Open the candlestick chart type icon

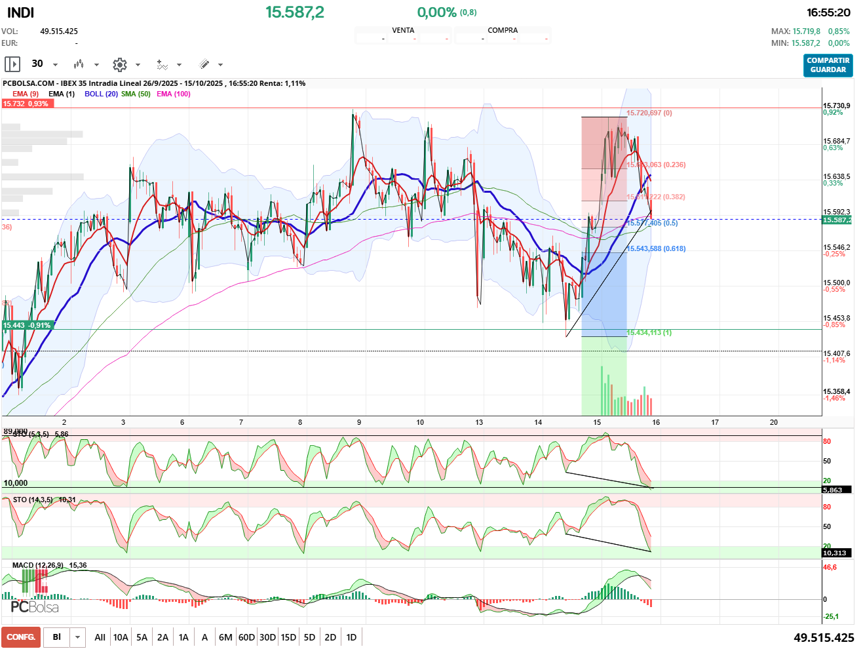pyautogui.click(x=79, y=64)
